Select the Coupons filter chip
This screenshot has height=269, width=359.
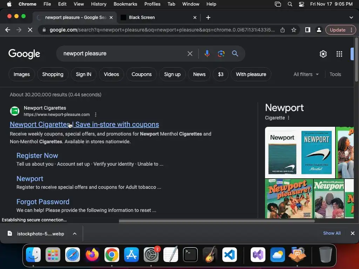point(142,74)
